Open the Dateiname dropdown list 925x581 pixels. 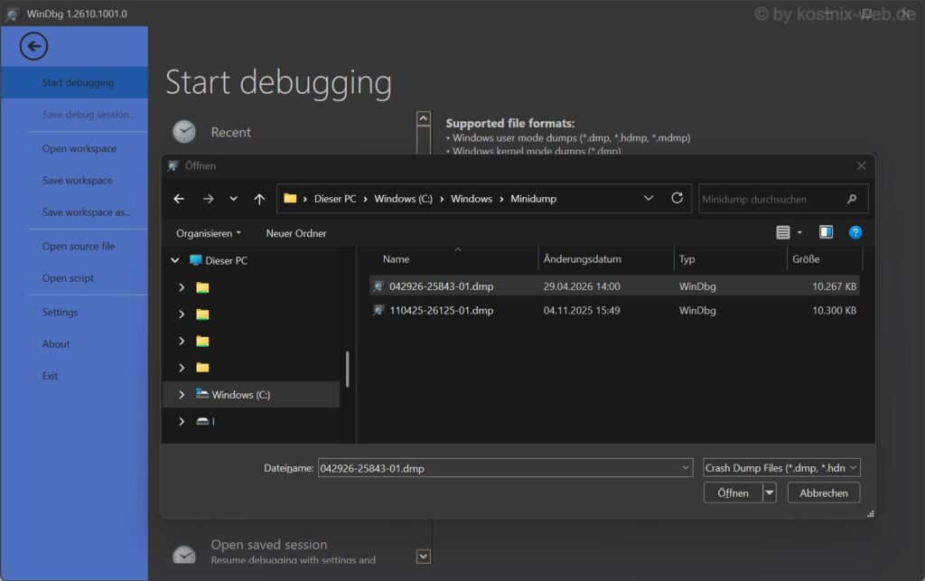(x=686, y=468)
